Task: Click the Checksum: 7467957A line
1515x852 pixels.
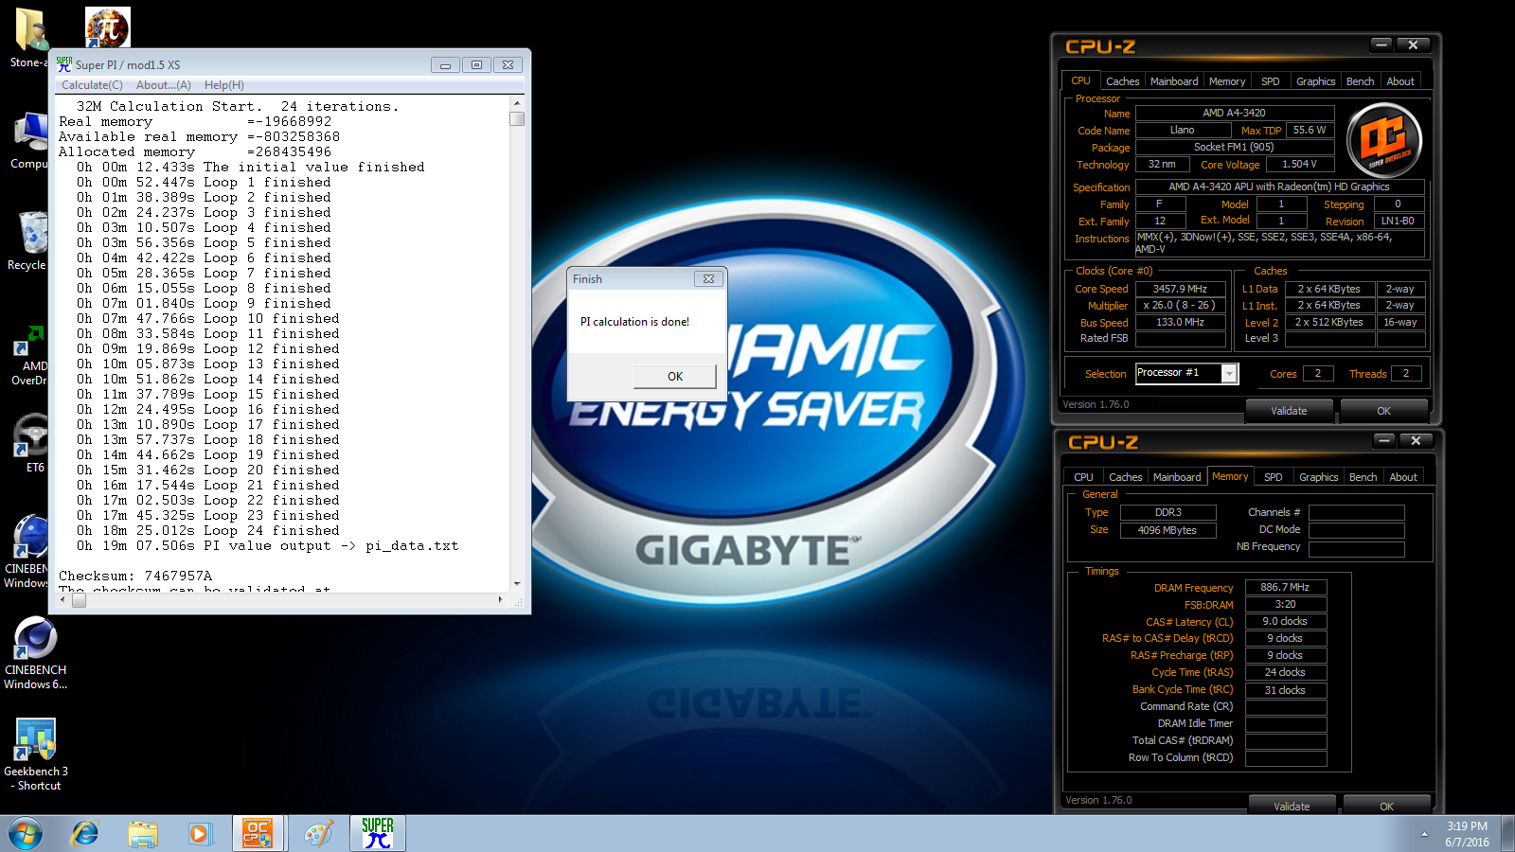Action: coord(135,576)
